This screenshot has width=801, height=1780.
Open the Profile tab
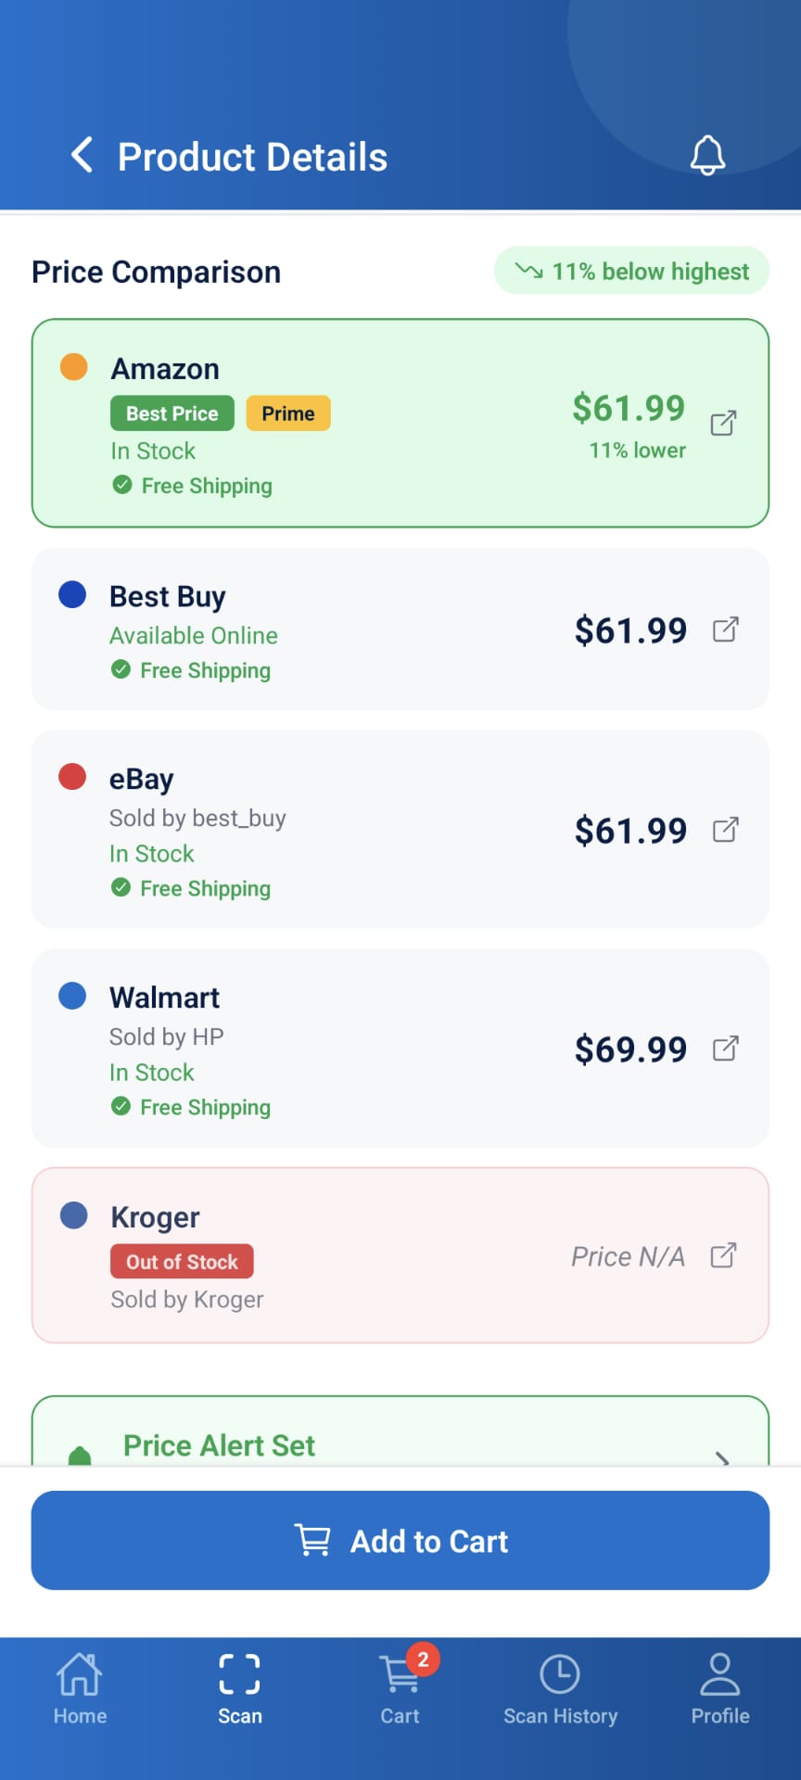pyautogui.click(x=720, y=1689)
